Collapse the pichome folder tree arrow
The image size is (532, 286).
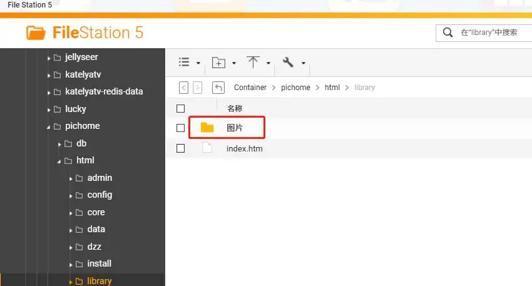tap(49, 126)
